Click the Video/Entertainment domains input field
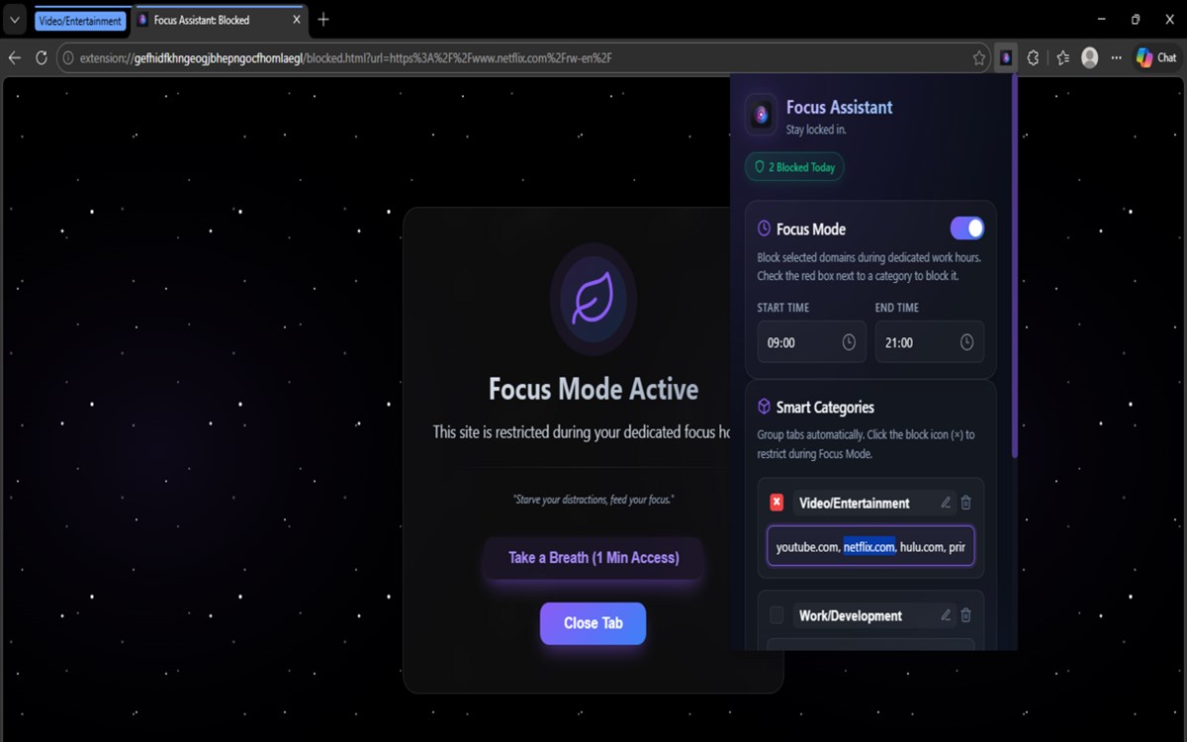The height and width of the screenshot is (742, 1187). pyautogui.click(x=870, y=546)
